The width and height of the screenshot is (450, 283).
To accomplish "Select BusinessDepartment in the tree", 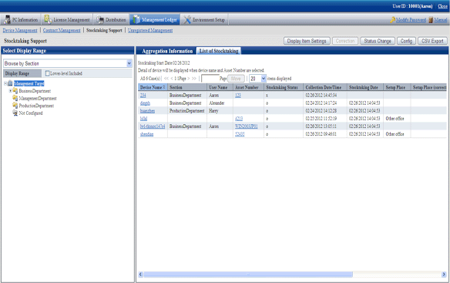I will click(x=35, y=91).
